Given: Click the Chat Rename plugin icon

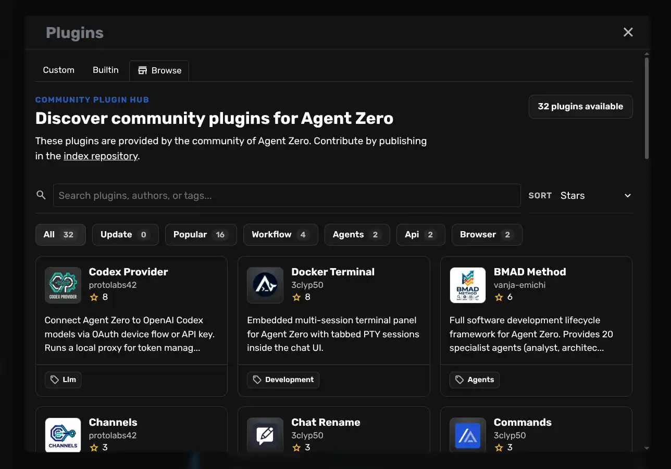Looking at the screenshot, I should [265, 435].
